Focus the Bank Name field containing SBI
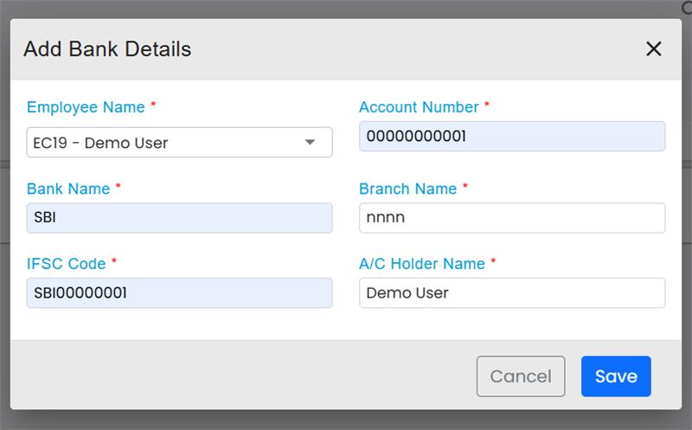The height and width of the screenshot is (430, 692). coord(179,218)
